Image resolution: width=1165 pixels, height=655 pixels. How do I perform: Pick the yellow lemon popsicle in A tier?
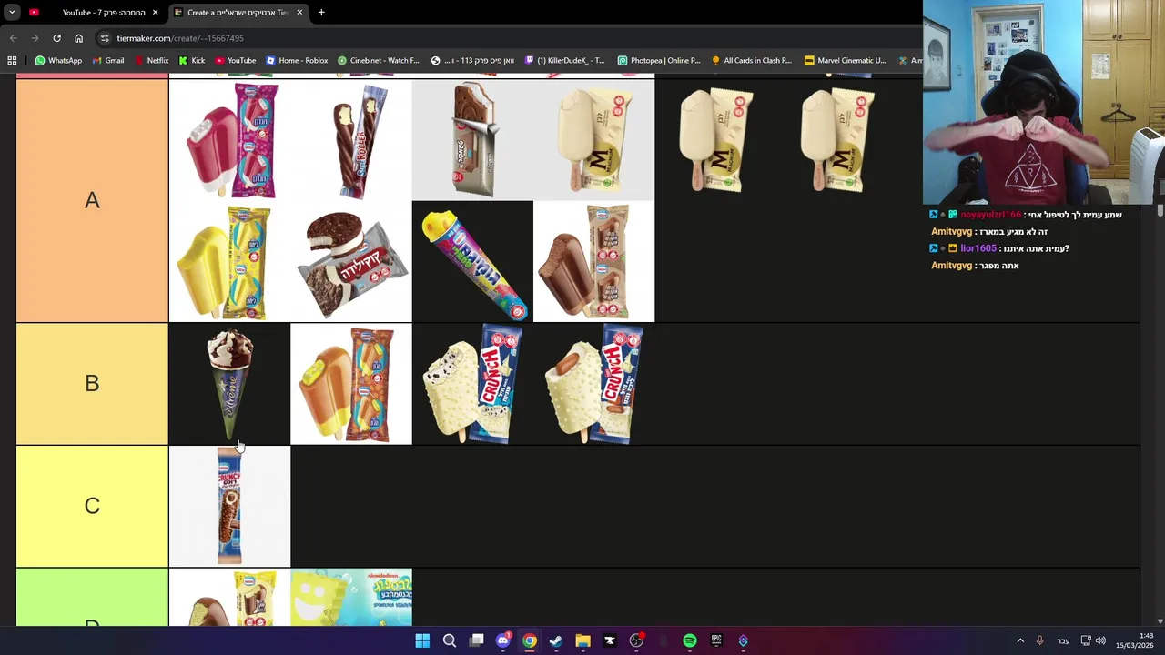[229, 262]
